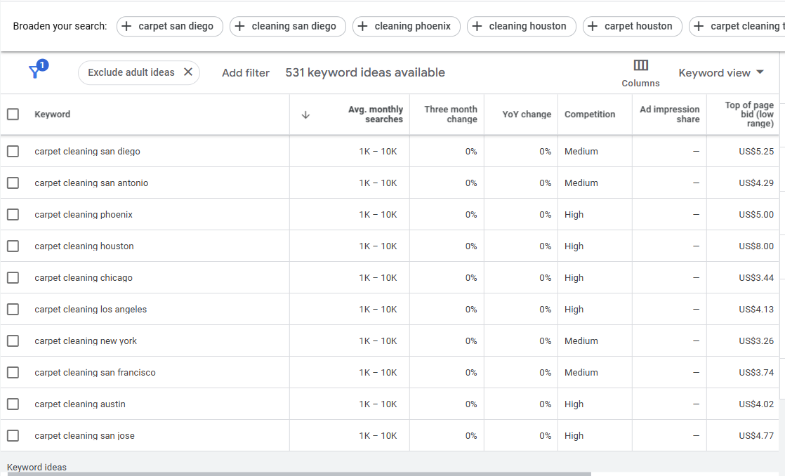This screenshot has width=785, height=476.
Task: Click the horizontal scrollbar below the table
Action: point(298,474)
